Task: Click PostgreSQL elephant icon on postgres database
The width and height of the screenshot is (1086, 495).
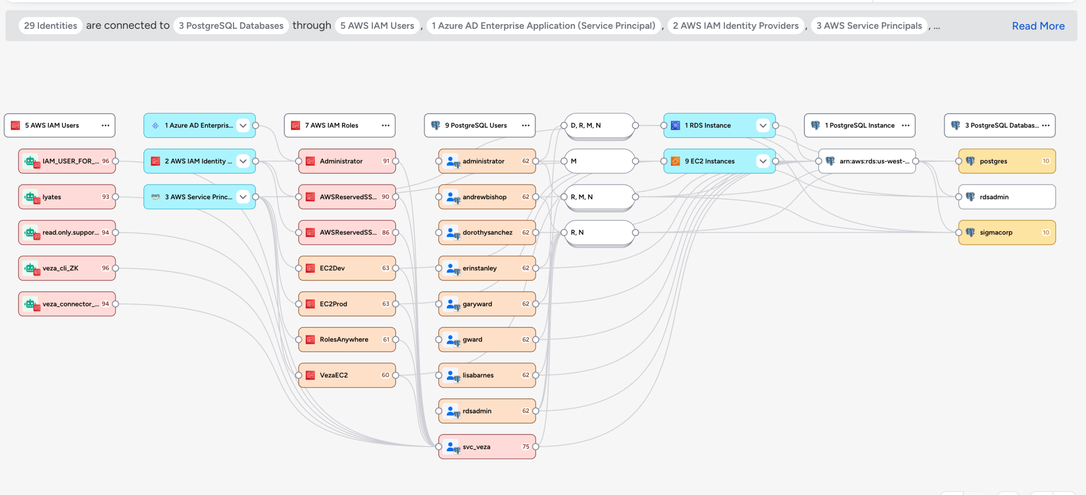Action: coord(970,161)
